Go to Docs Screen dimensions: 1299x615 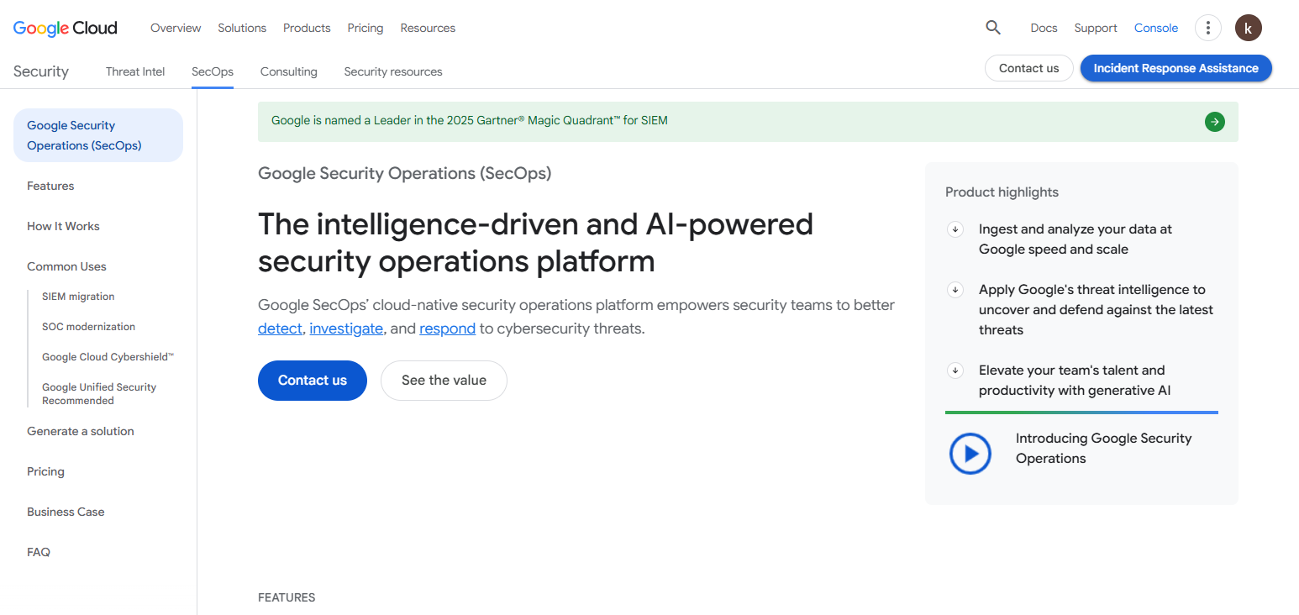[x=1044, y=28]
